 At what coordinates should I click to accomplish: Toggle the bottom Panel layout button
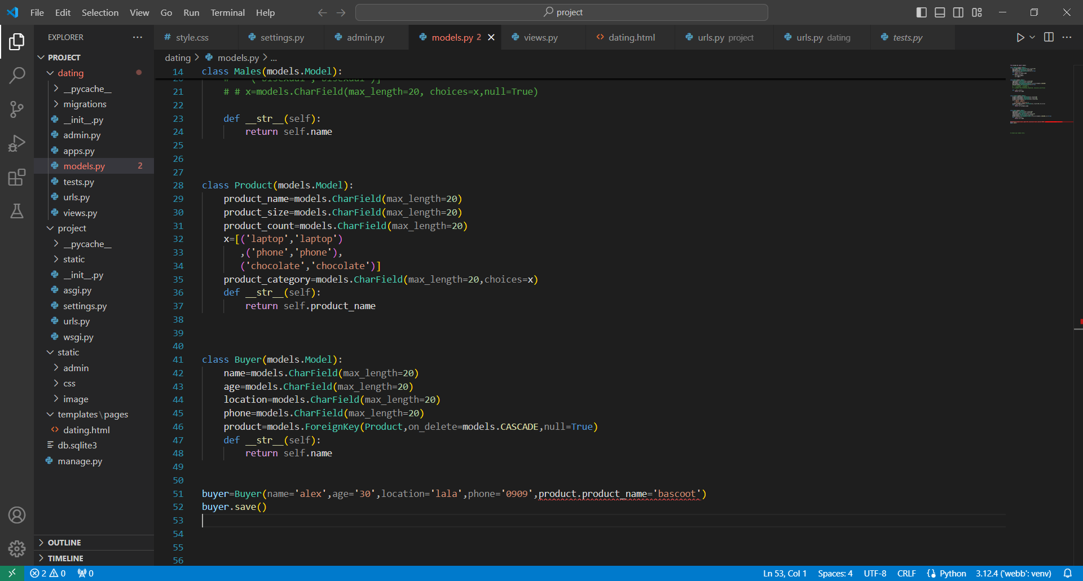tap(940, 12)
